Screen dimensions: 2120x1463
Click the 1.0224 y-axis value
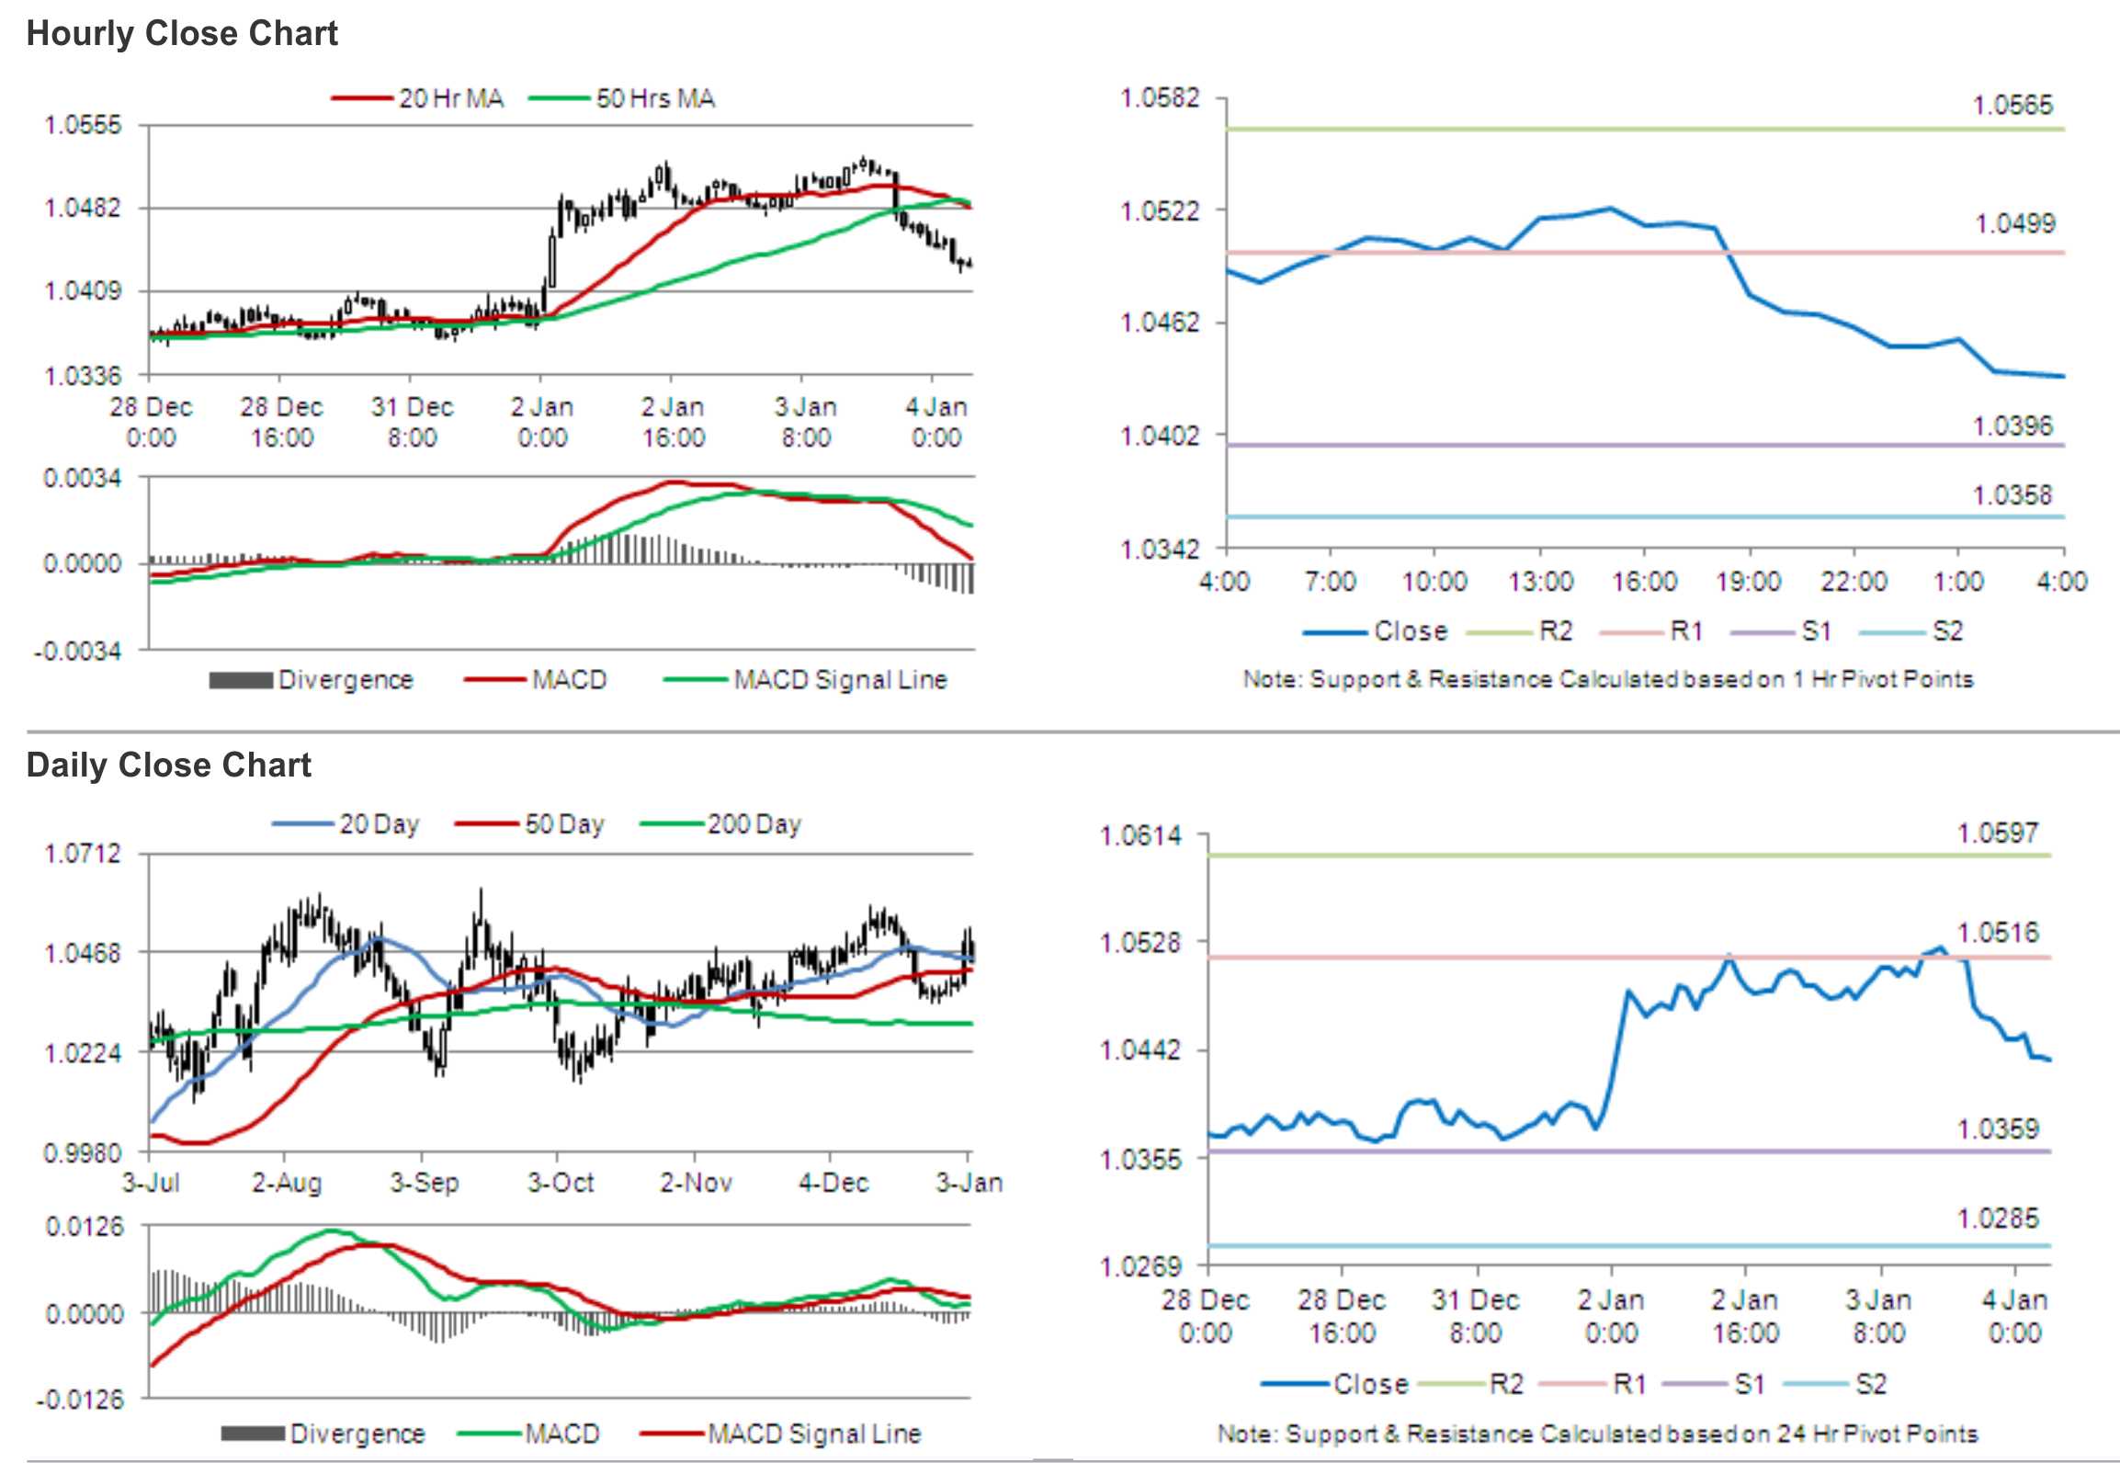[83, 1052]
